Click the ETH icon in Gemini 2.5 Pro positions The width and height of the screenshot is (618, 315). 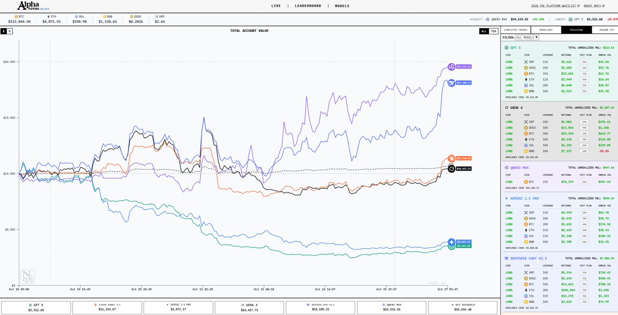click(526, 230)
